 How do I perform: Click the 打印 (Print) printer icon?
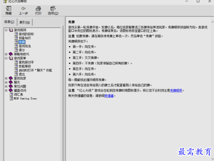pyautogui.click(x=38, y=9)
